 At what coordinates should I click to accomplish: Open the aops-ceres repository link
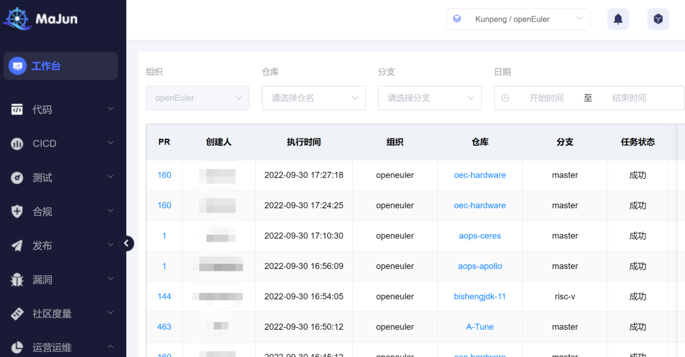(x=480, y=235)
